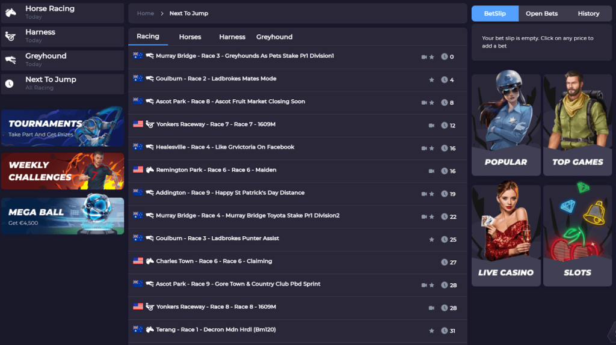Open the History tab in bet slip
Viewport: 616px width, 345px height.
(x=588, y=13)
